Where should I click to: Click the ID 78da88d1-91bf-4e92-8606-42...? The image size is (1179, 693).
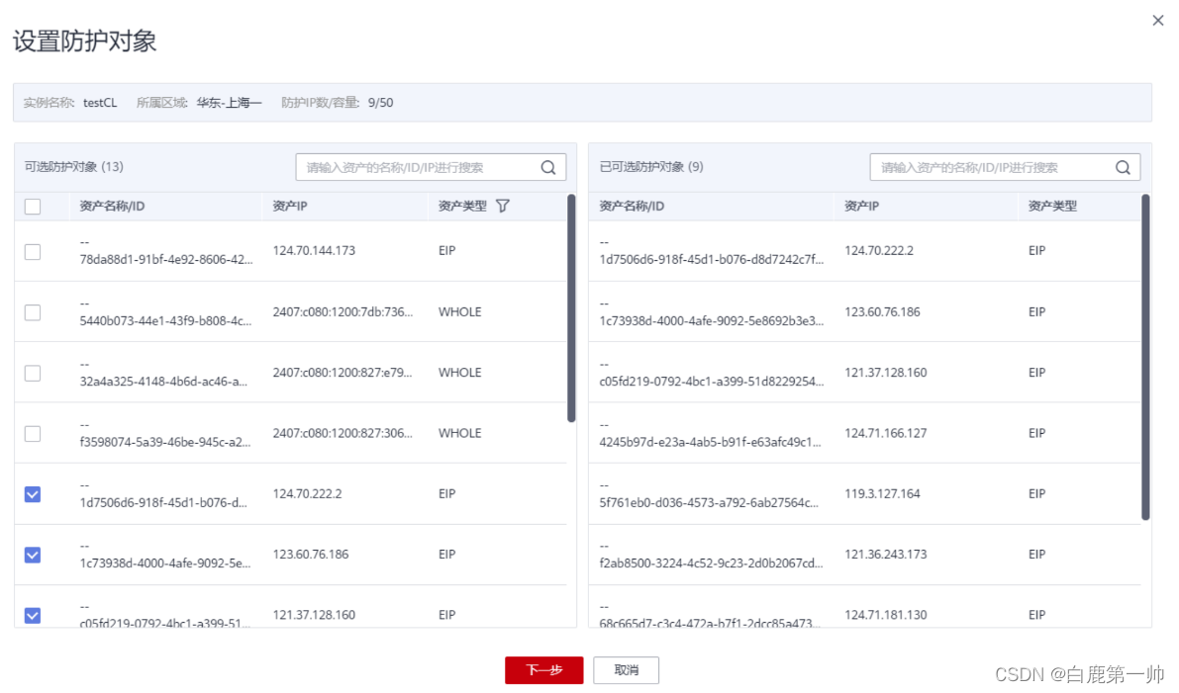(x=166, y=260)
